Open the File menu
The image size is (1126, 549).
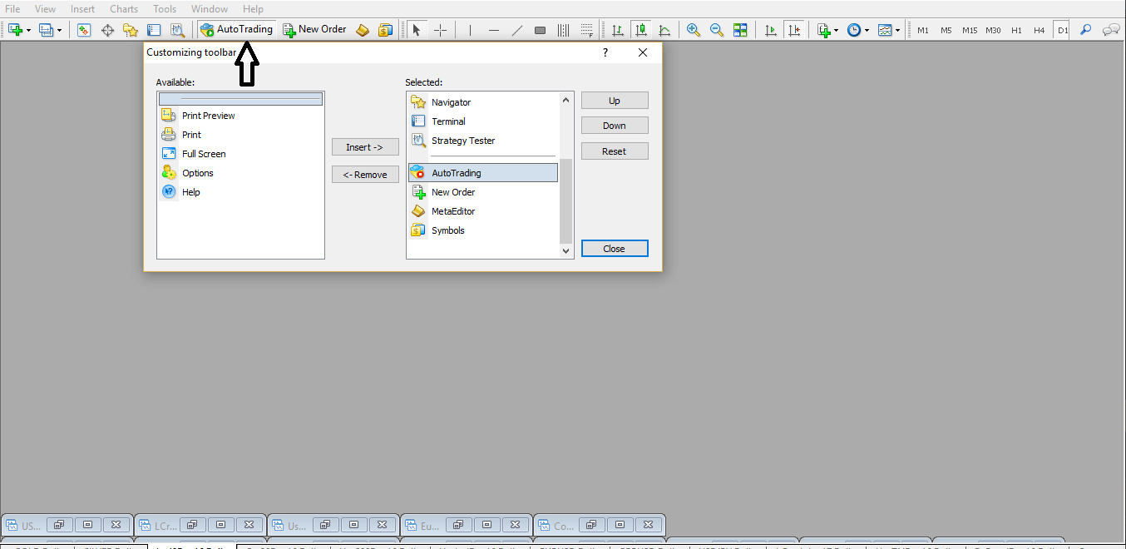12,8
